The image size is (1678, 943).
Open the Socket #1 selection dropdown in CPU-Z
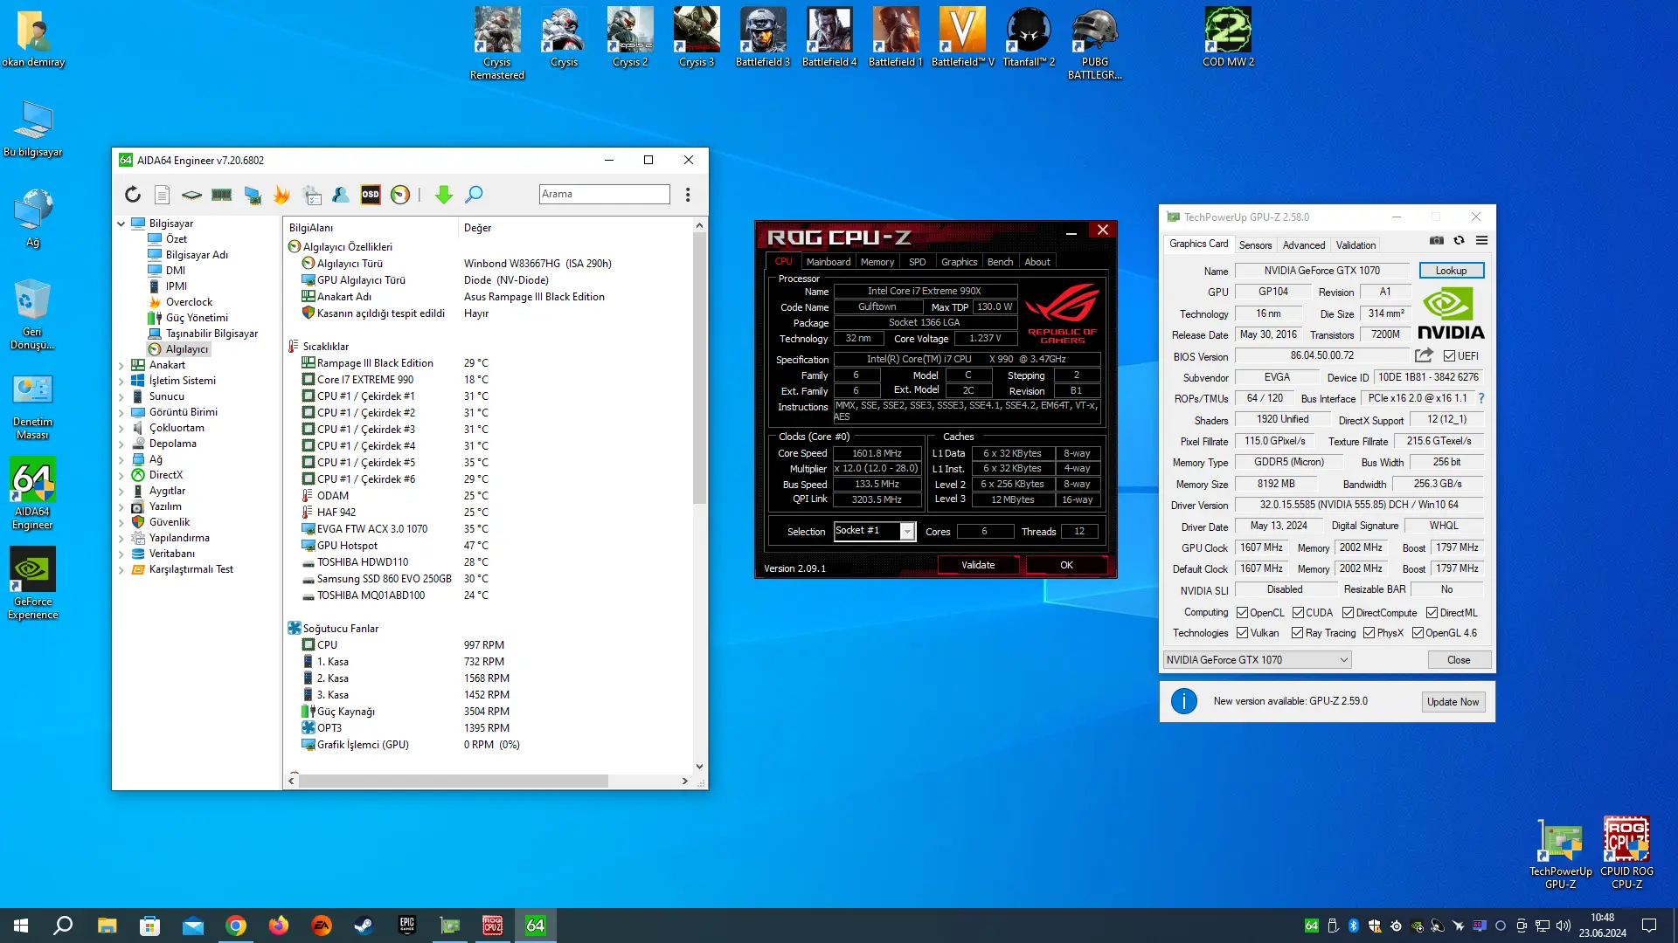point(907,532)
